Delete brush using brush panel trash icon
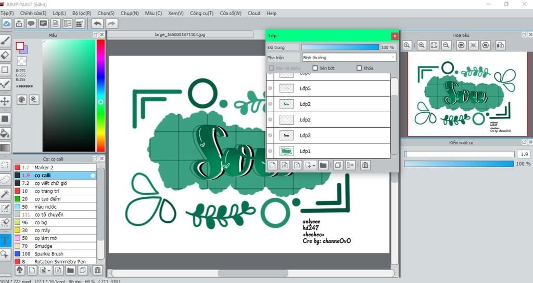 [x=97, y=270]
